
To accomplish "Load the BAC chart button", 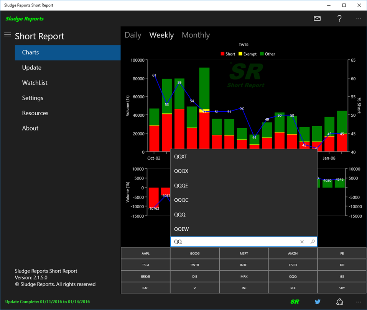I will click(145, 288).
